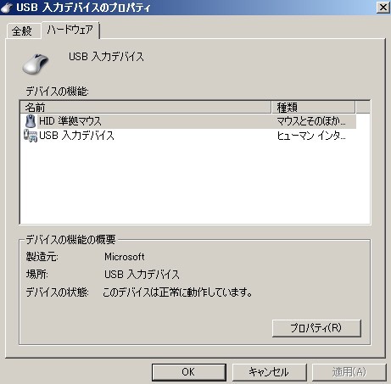Select the ハードウェア tab
This screenshot has height=384, width=391.
point(70,30)
